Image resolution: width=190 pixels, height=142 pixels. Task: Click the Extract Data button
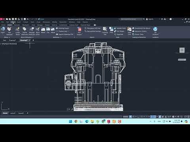pos(138,34)
